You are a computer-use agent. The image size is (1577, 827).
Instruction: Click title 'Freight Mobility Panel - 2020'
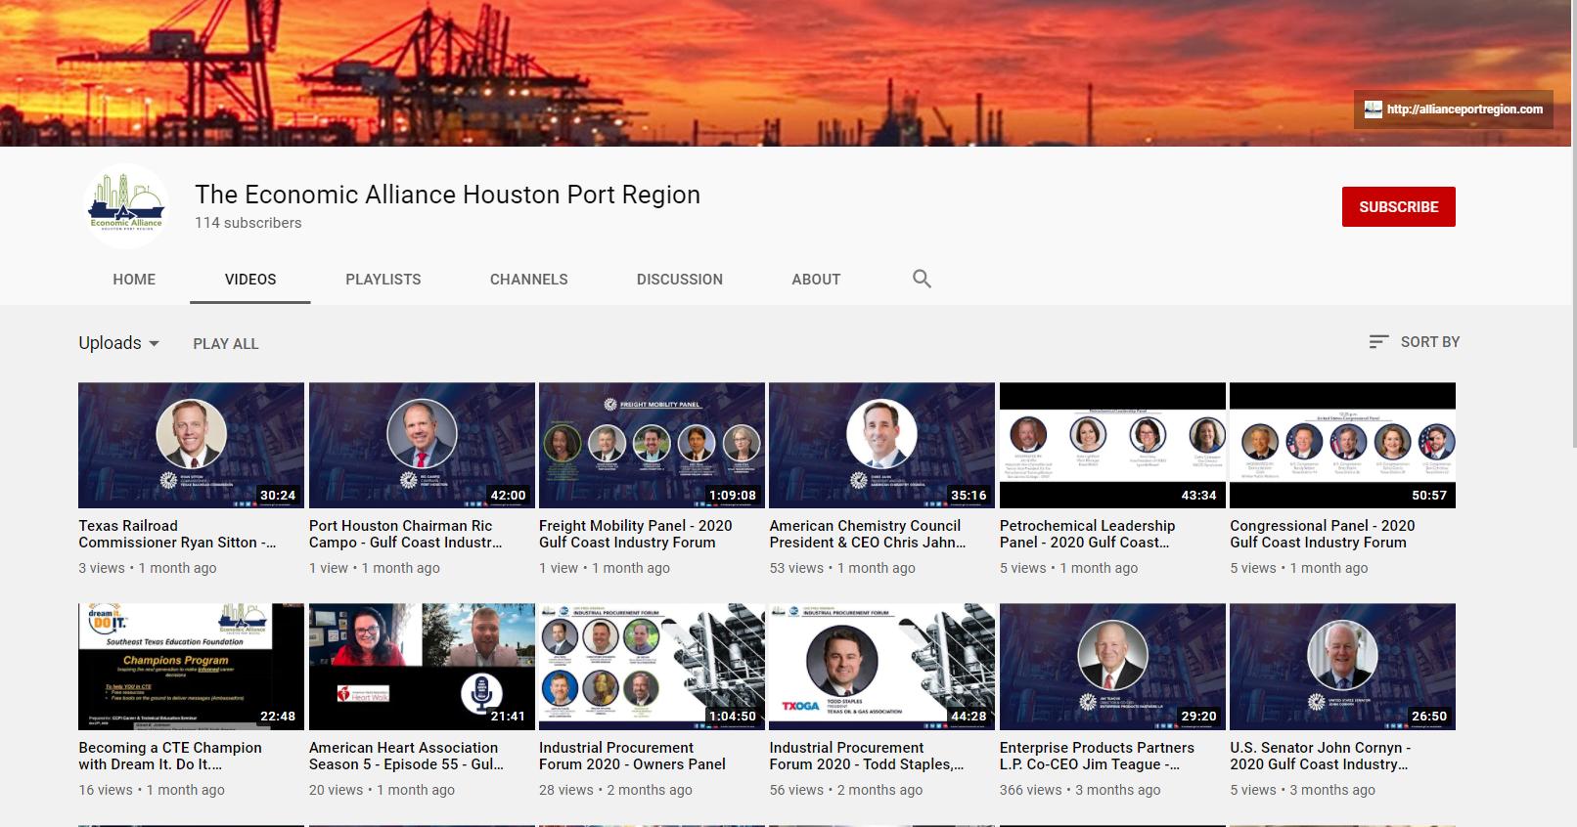tap(636, 534)
